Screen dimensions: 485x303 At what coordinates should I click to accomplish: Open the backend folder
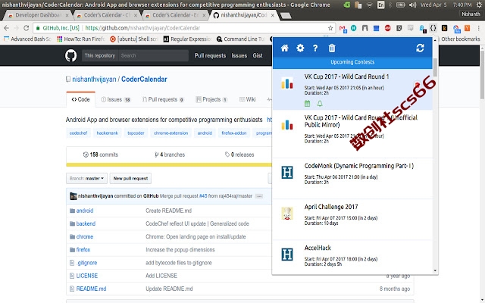[86, 223]
